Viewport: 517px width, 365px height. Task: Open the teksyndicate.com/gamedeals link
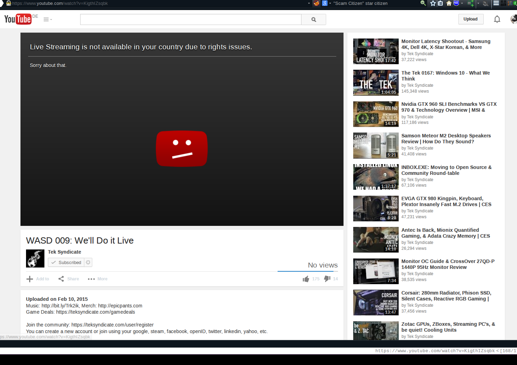[95, 312]
